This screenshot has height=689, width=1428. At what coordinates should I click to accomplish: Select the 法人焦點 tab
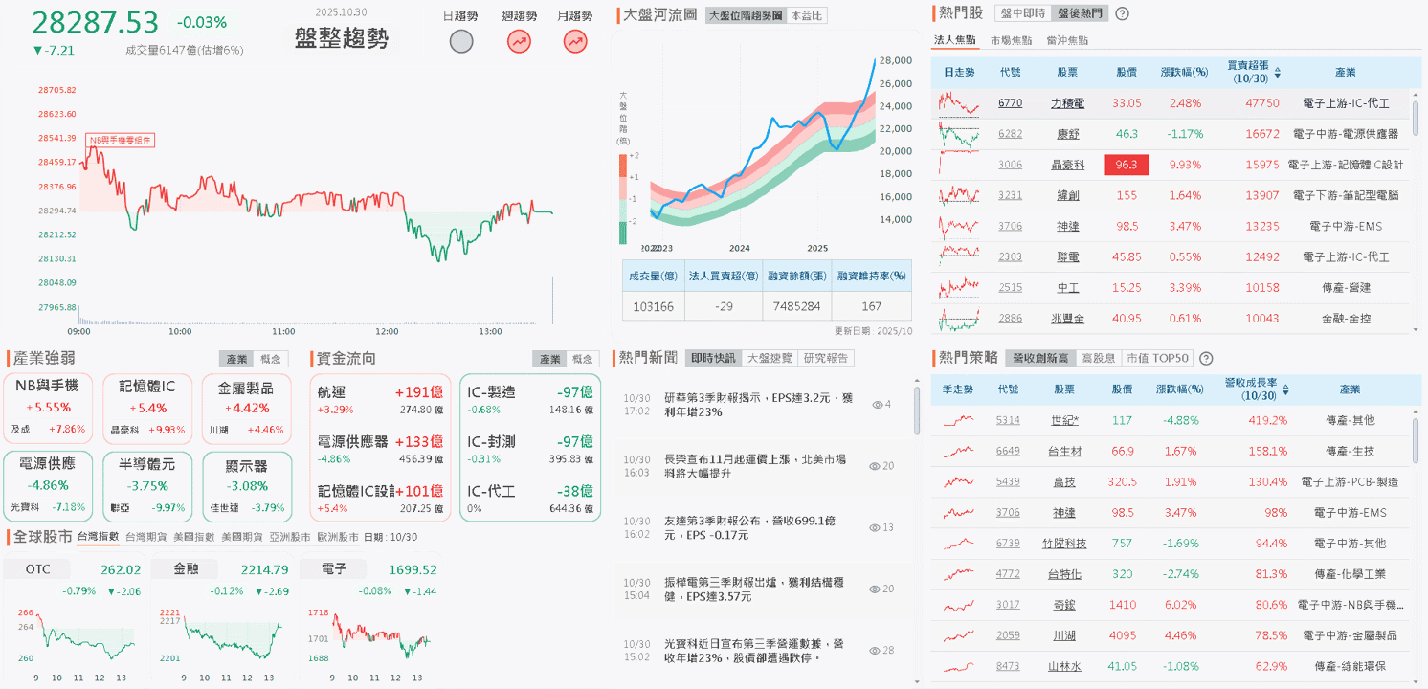pos(955,40)
